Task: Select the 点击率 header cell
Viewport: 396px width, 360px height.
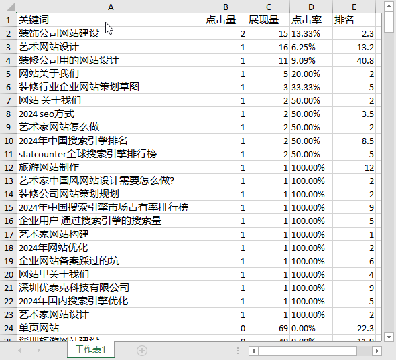Action: [311, 20]
